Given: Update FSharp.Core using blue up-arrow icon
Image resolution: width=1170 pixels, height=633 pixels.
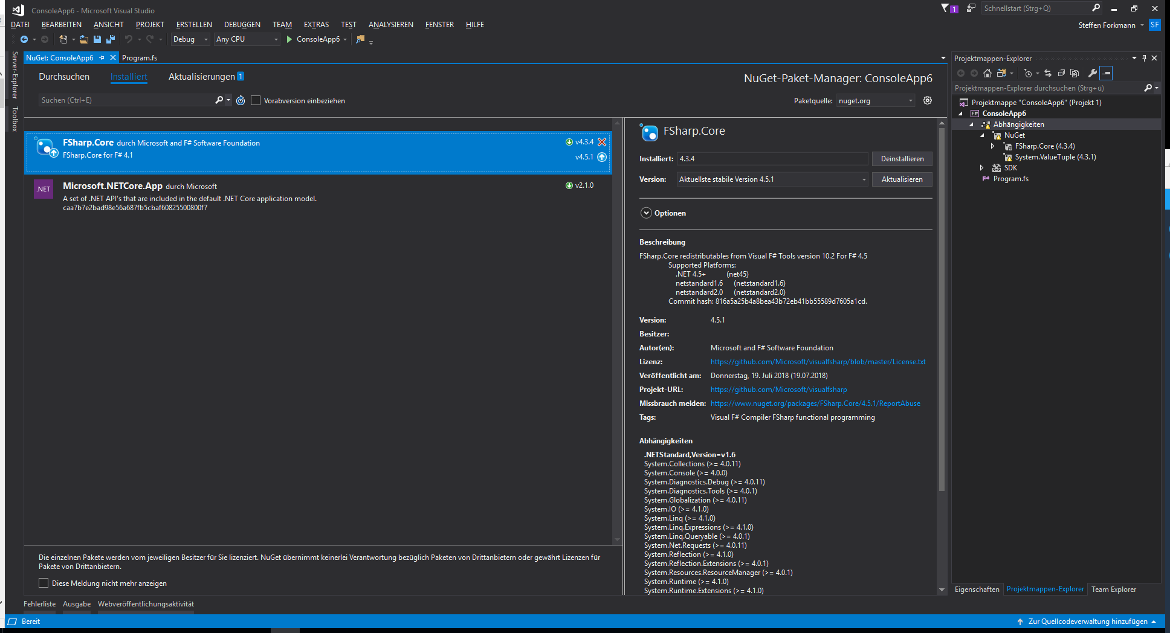Looking at the screenshot, I should point(602,157).
